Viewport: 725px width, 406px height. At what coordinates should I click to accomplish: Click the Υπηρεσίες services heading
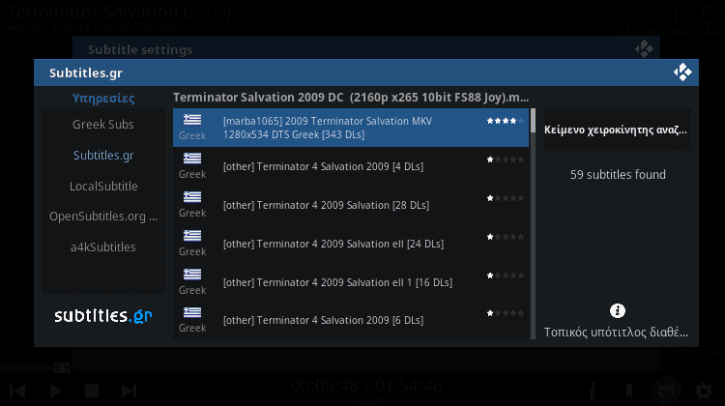point(103,98)
